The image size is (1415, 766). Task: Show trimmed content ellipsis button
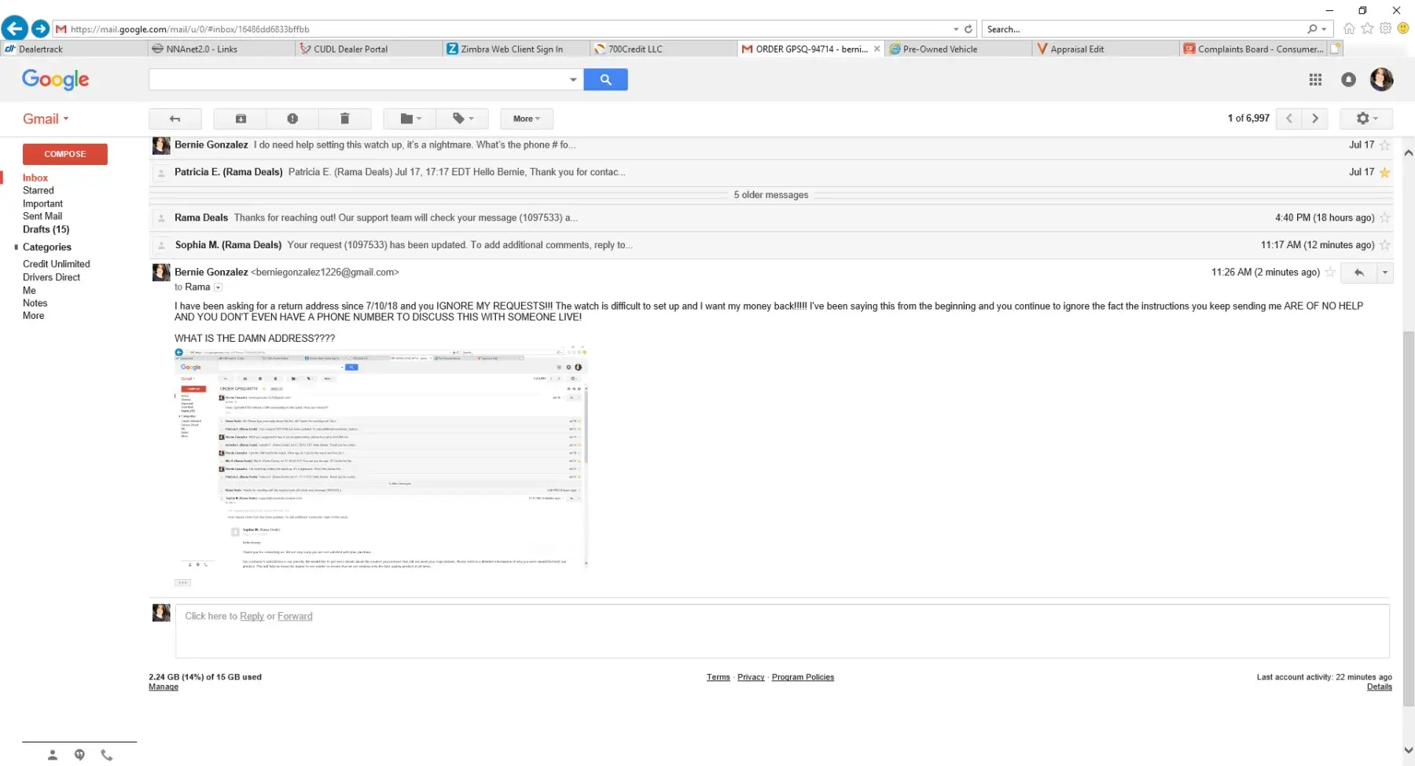pos(182,583)
